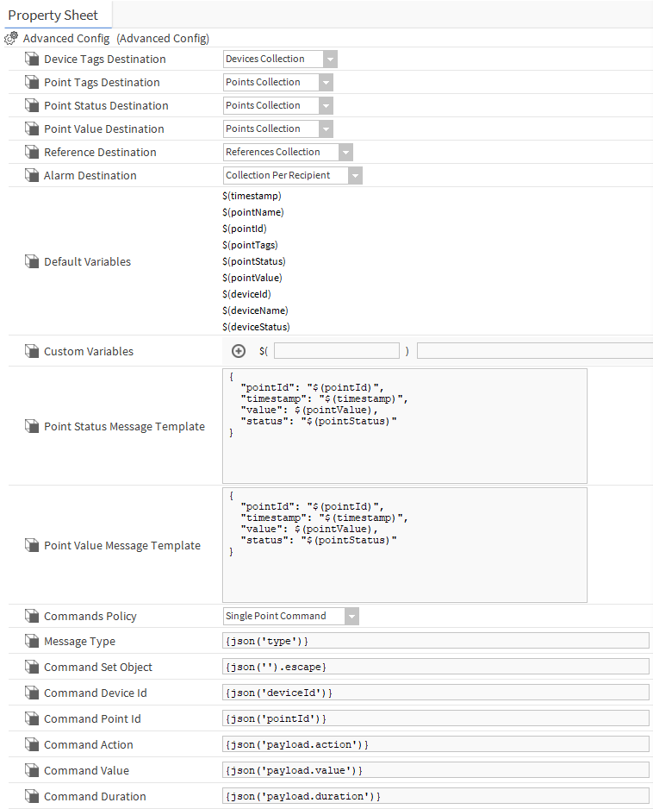Click the Advanced Config gear icon
This screenshot has height=809, width=653.
[12, 38]
